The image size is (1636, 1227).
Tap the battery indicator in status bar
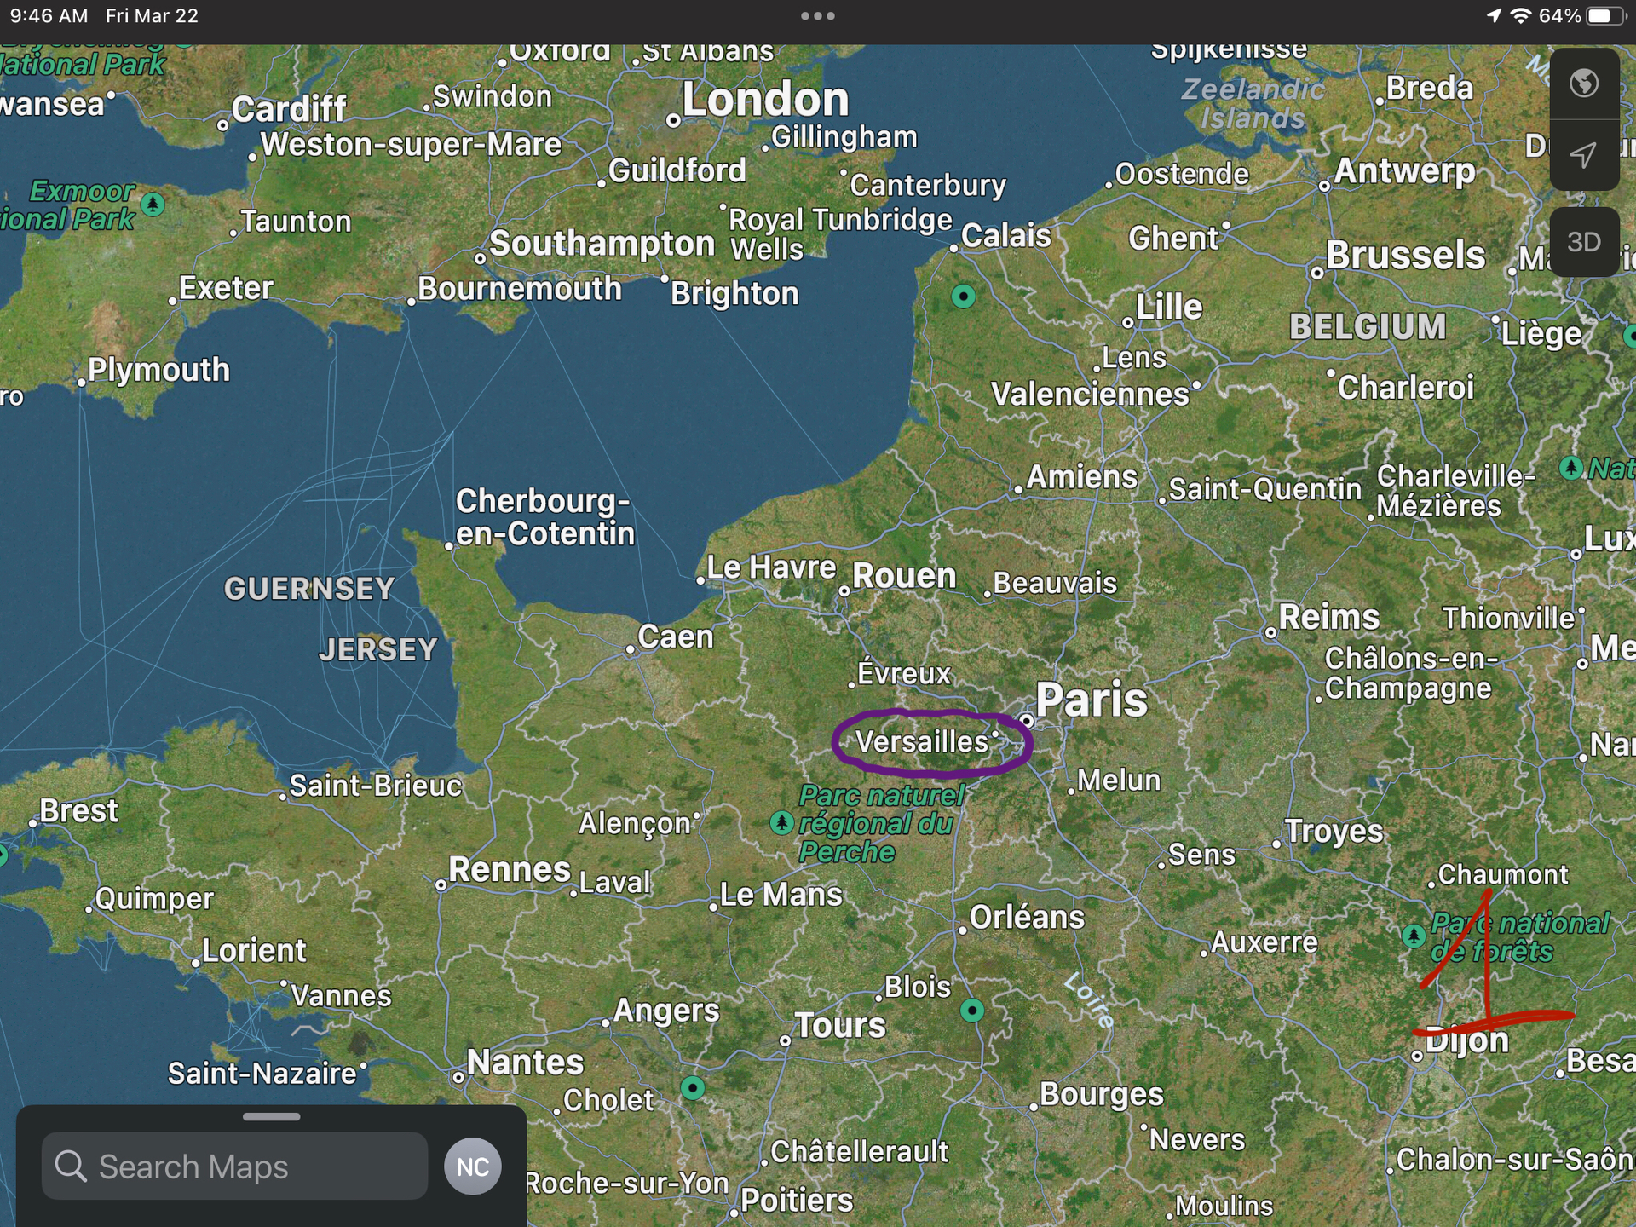(x=1606, y=15)
